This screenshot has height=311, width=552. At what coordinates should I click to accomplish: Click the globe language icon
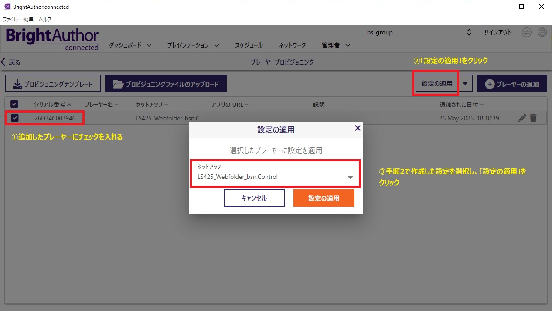(x=542, y=32)
